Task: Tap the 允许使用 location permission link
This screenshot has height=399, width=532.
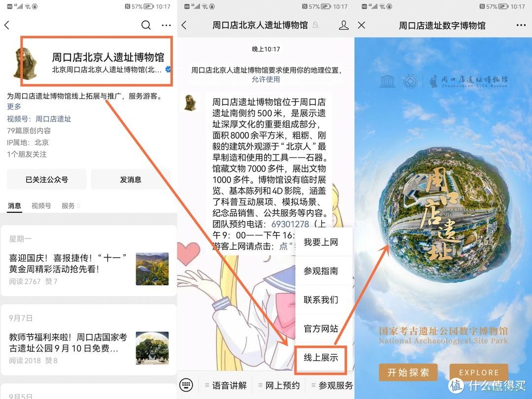Action: [266, 79]
